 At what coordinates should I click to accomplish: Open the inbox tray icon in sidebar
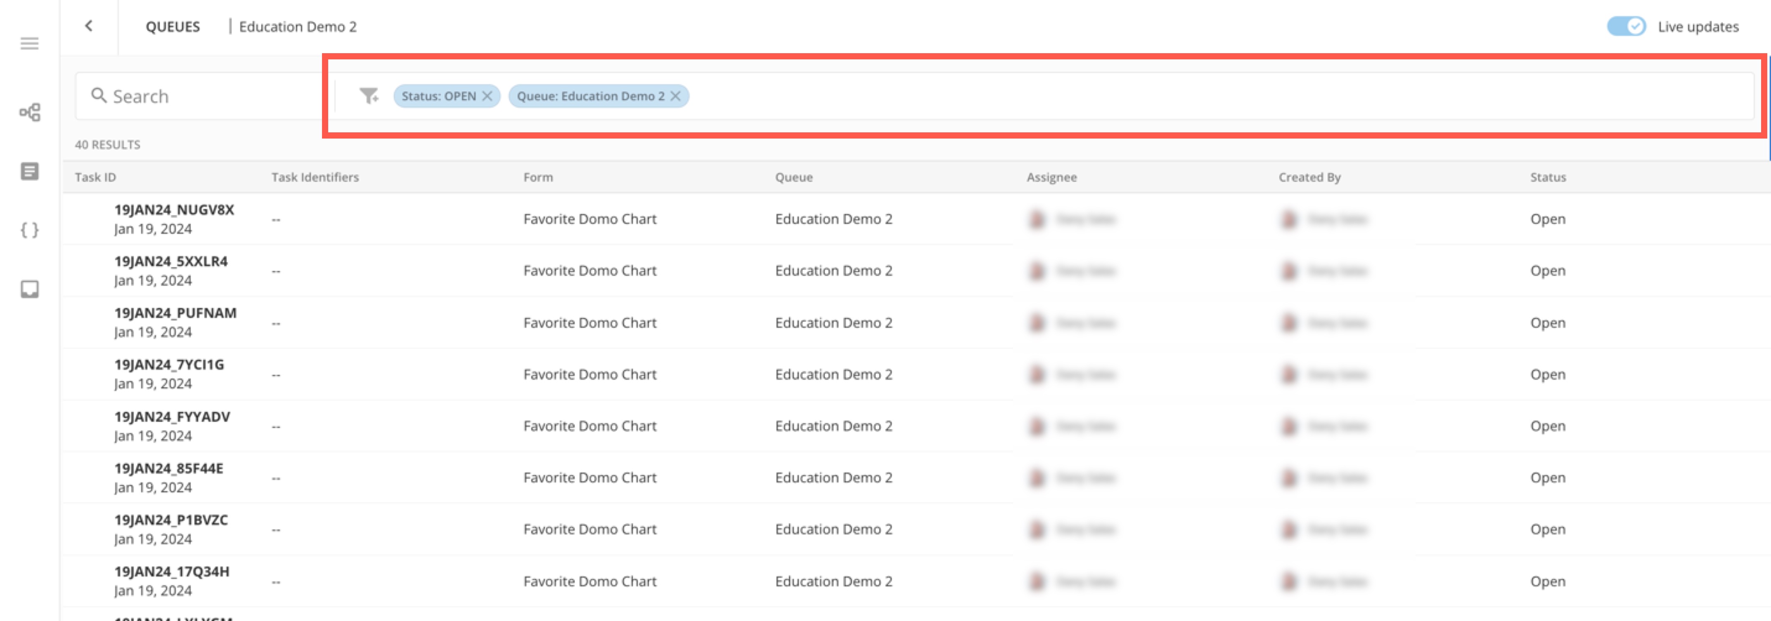click(x=30, y=289)
